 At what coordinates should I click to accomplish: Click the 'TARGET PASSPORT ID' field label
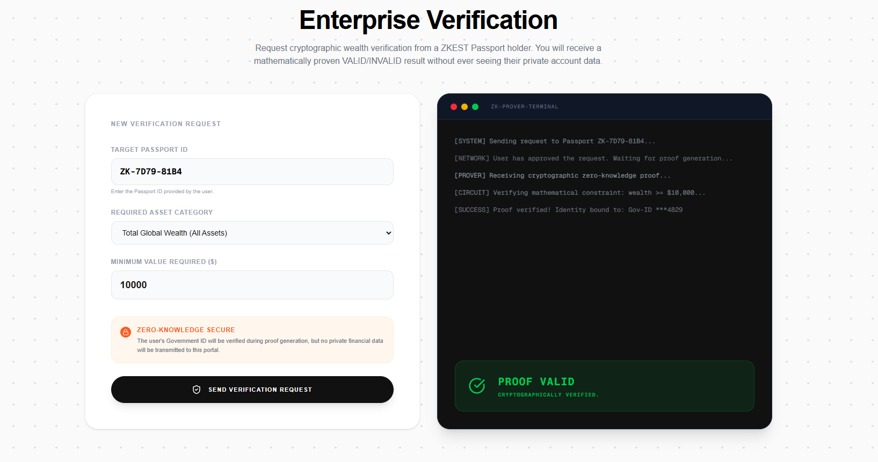[x=149, y=150]
